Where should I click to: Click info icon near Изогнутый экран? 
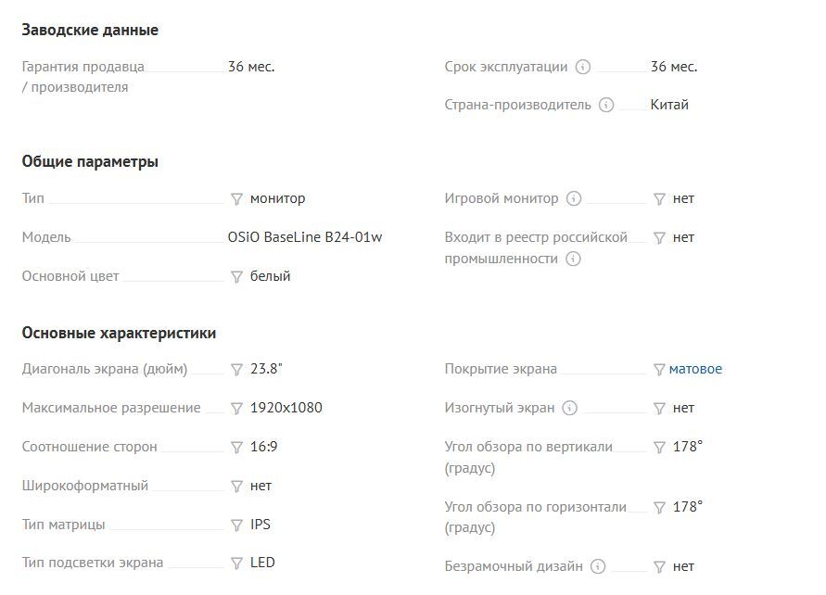tap(570, 408)
